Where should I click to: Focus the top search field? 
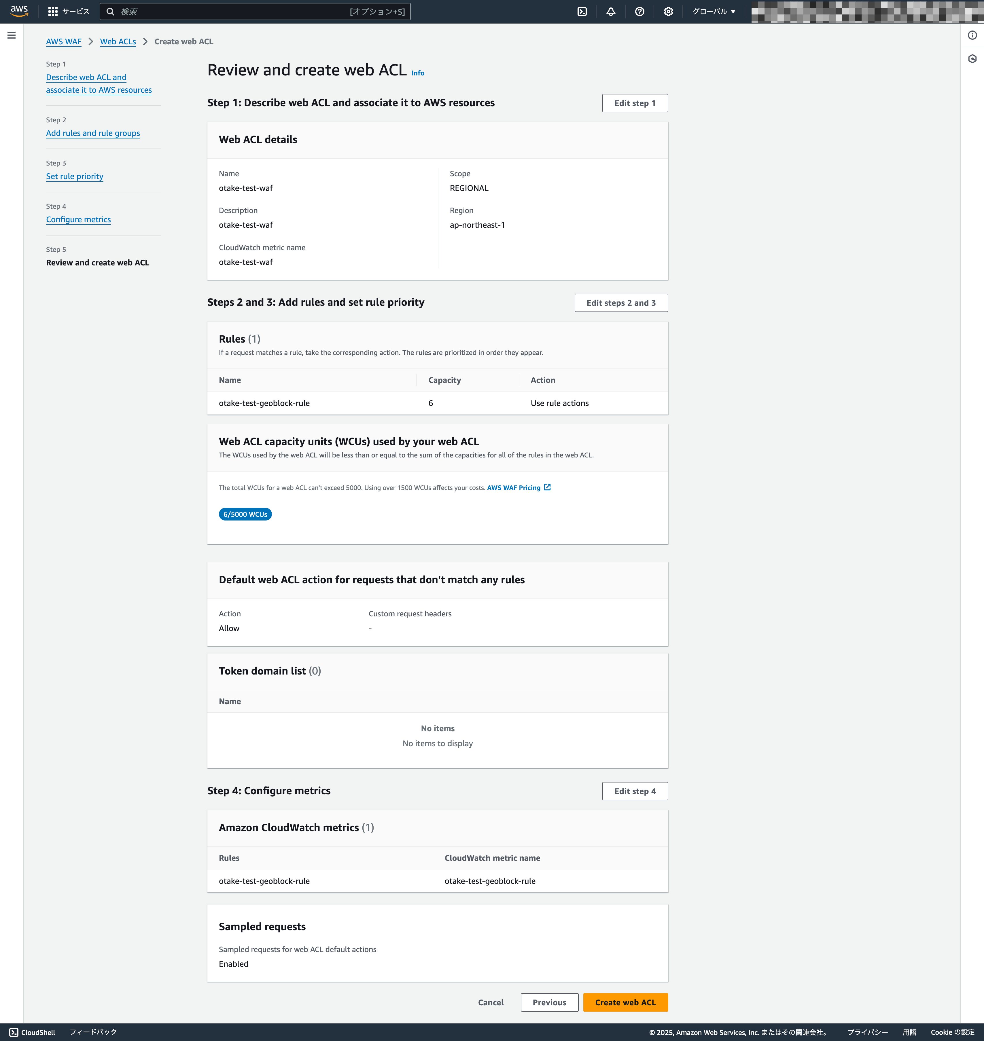tap(255, 12)
